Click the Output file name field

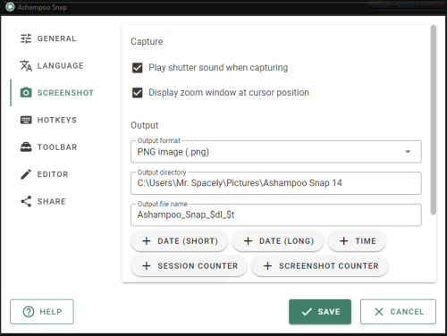[276, 214]
